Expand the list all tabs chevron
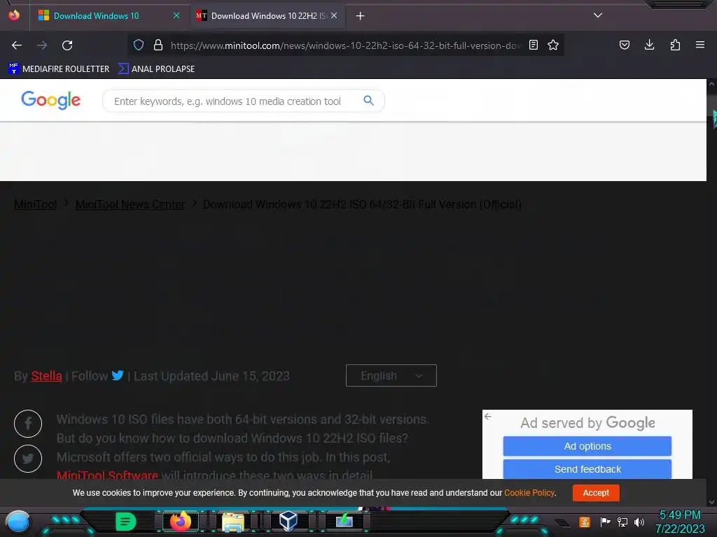Viewport: 717px width, 537px height. (x=598, y=15)
